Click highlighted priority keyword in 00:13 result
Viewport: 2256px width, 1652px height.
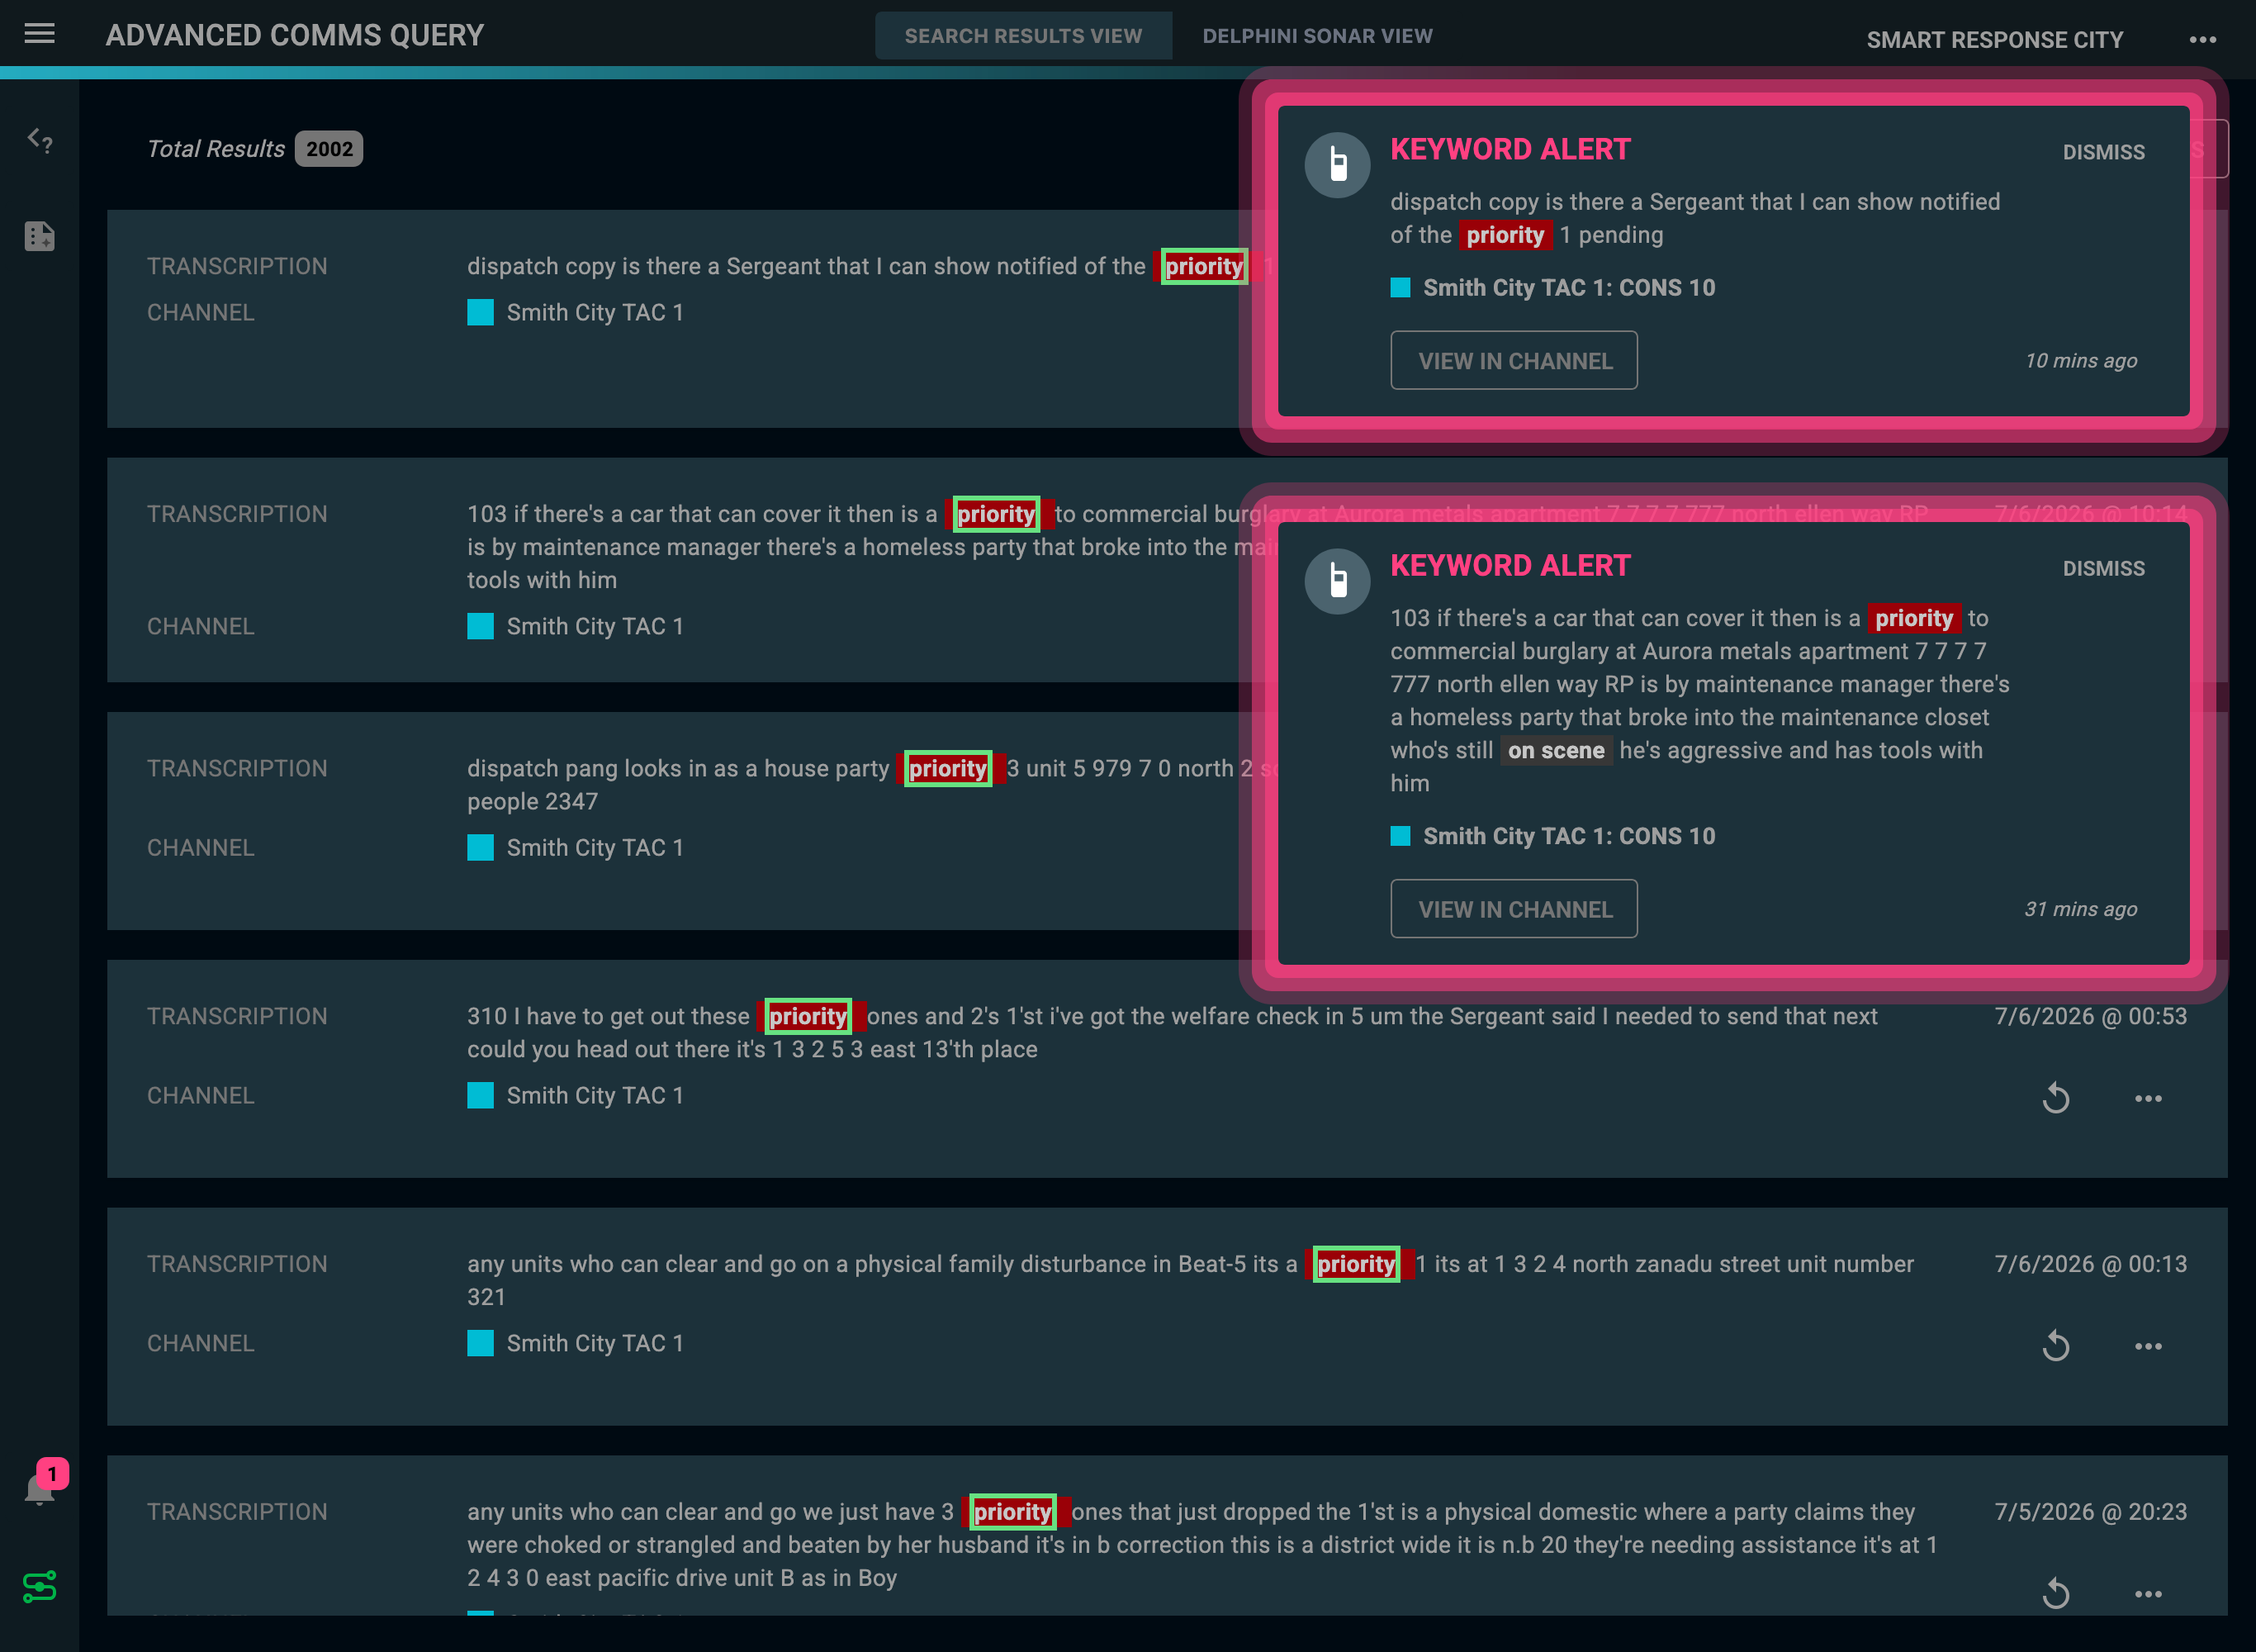[x=1355, y=1264]
